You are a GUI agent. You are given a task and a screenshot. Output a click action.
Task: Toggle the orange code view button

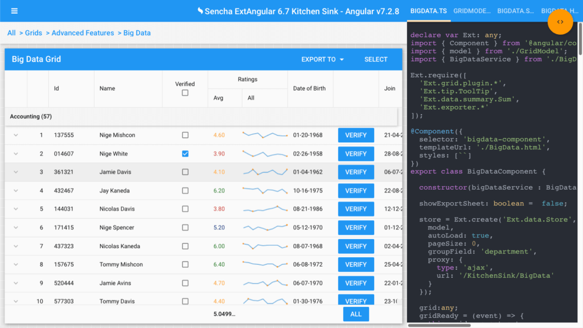pyautogui.click(x=560, y=22)
